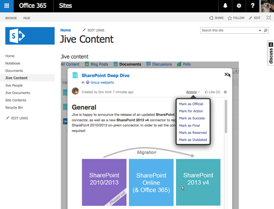The width and height of the screenshot is (274, 209).
Task: Open Documents in the left navigation
Action: point(14,71)
